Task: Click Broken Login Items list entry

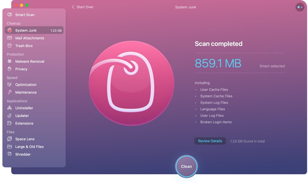Action: [216, 122]
